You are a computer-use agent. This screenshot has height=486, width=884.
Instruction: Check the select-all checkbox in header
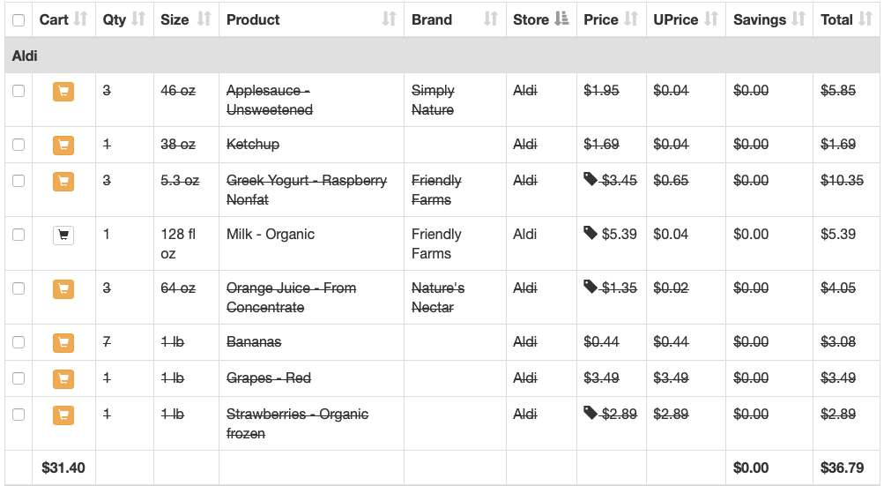tap(19, 19)
